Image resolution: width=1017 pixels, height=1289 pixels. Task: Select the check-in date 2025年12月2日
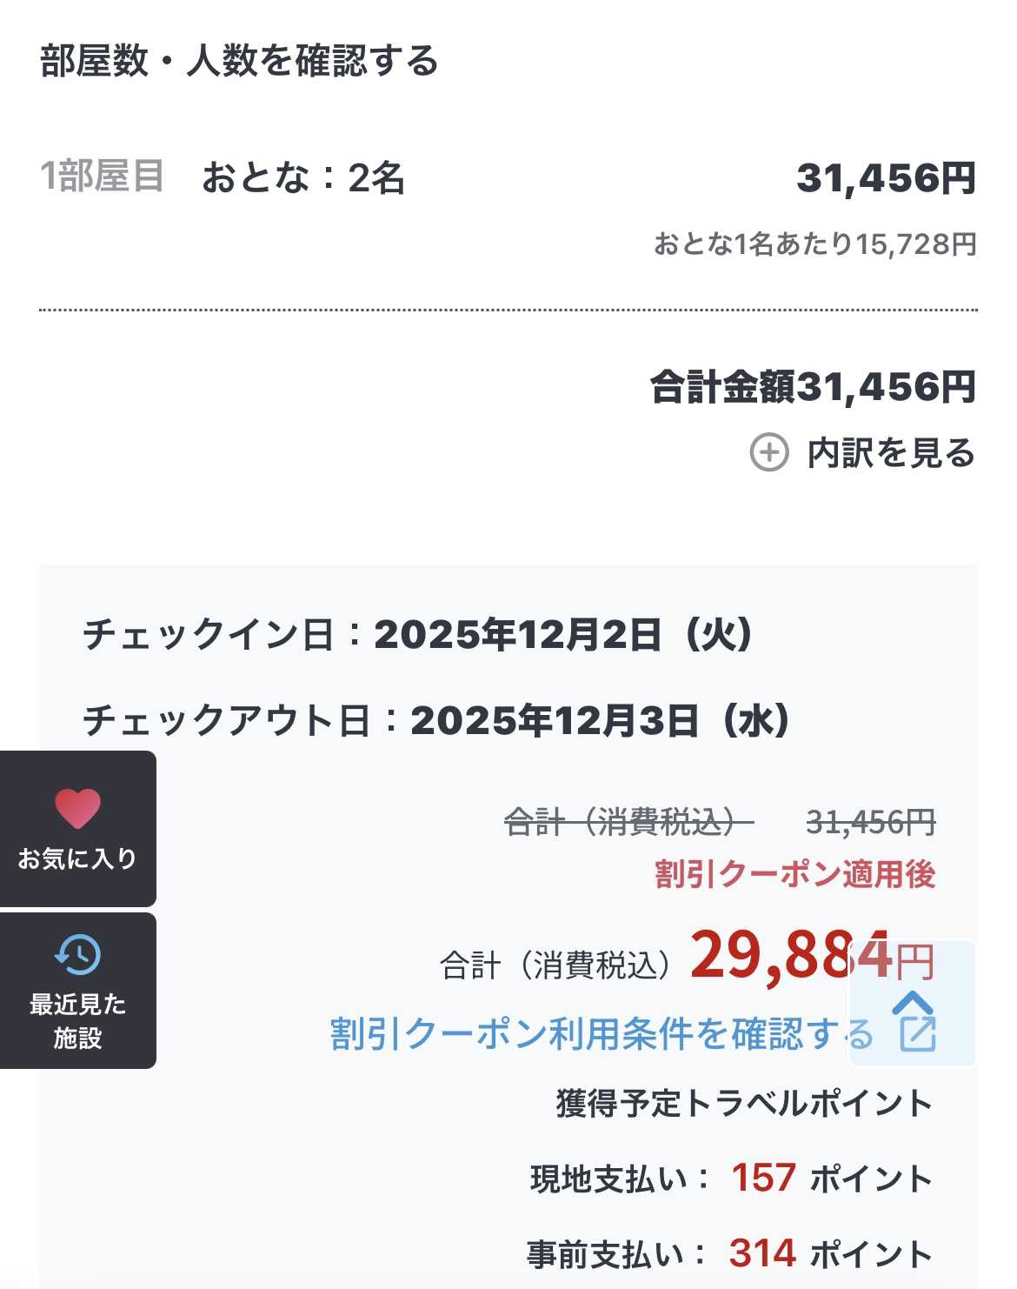pyautogui.click(x=562, y=635)
